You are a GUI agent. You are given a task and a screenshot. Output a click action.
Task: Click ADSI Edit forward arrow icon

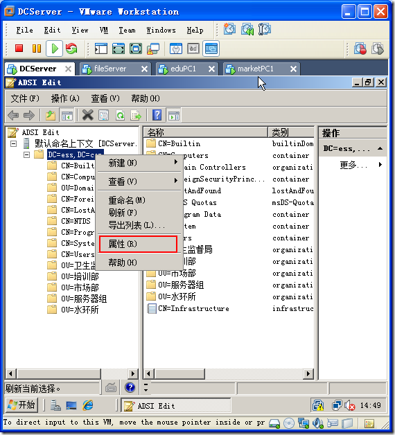tap(29, 115)
